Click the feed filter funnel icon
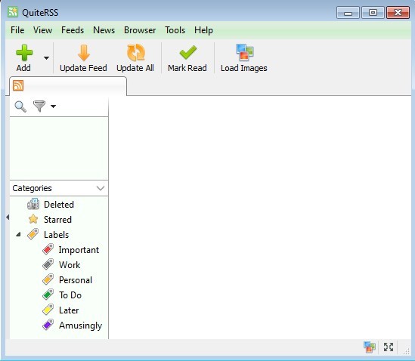 pyautogui.click(x=39, y=106)
